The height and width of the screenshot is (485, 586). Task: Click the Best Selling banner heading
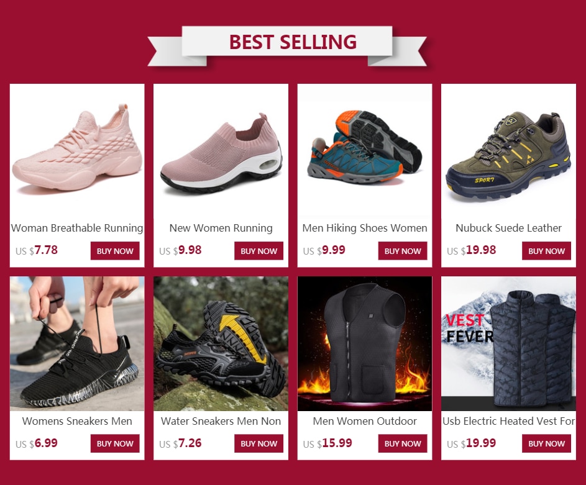[x=293, y=42]
